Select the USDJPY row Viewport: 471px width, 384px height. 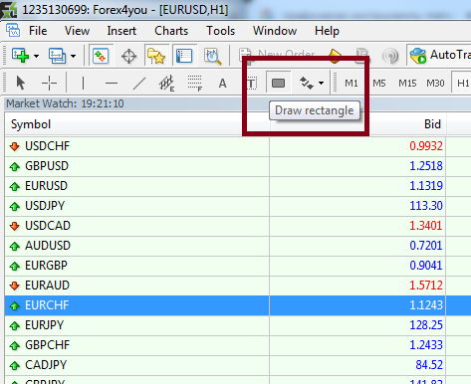point(238,206)
